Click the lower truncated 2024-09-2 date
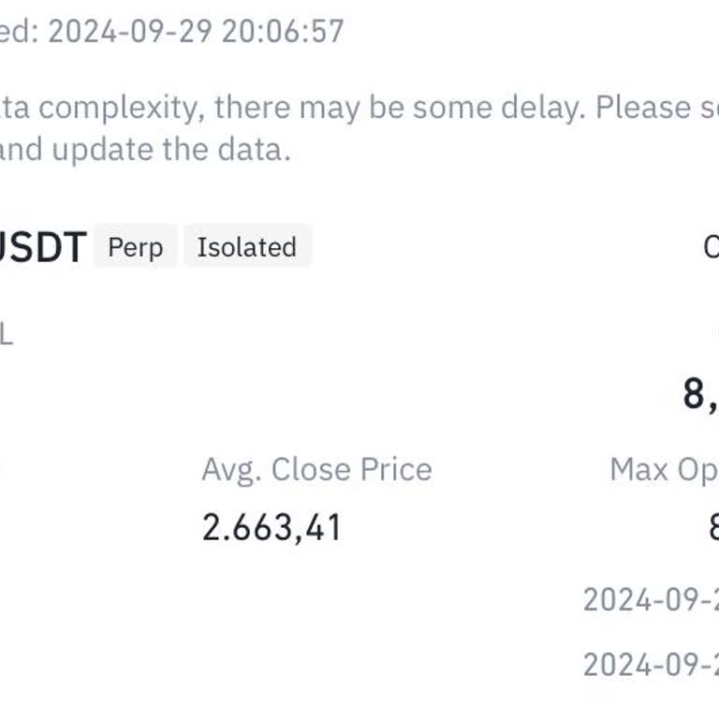 [x=651, y=665]
